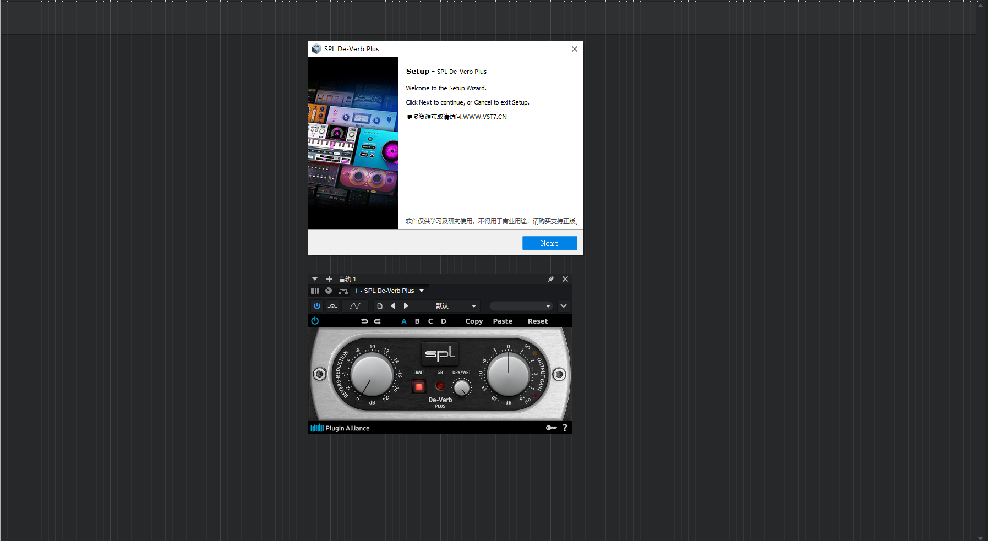This screenshot has height=541, width=988.
Task: Open the question mark help icon
Action: (x=565, y=428)
